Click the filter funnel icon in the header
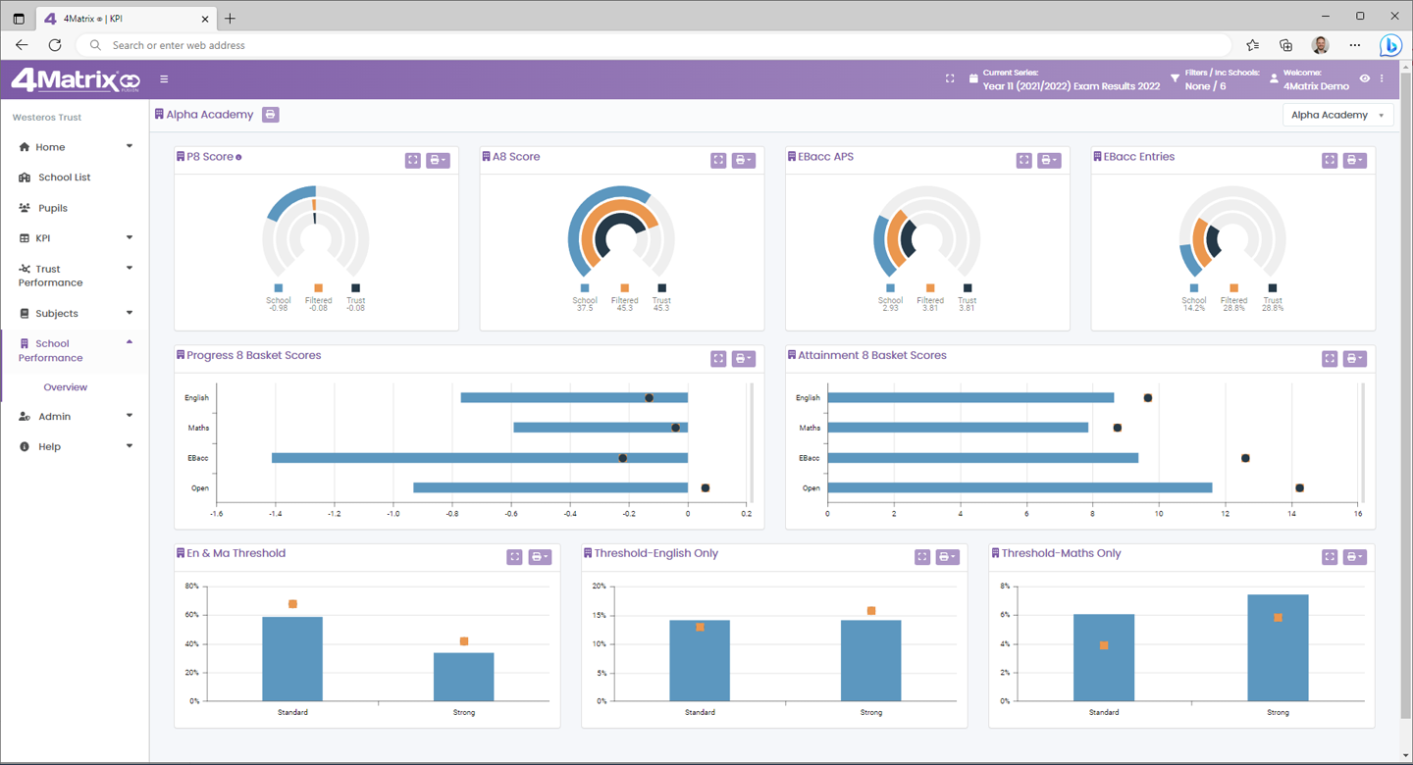This screenshot has height=765, width=1413. 1175,78
